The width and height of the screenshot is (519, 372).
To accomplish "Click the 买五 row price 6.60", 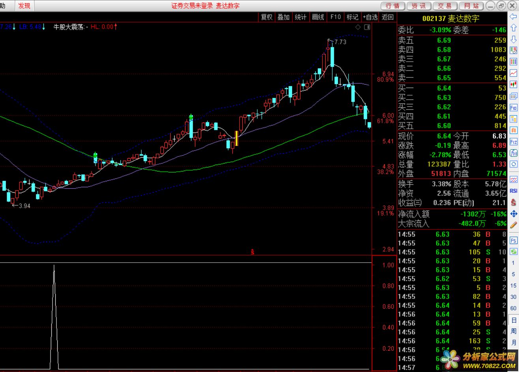I will coord(444,126).
